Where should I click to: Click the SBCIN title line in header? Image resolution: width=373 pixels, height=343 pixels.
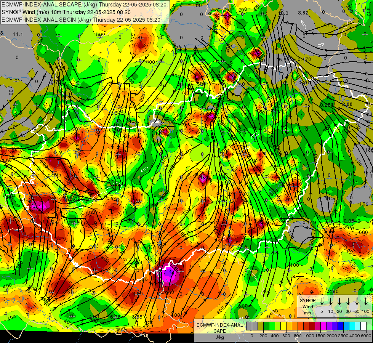(x=81, y=20)
